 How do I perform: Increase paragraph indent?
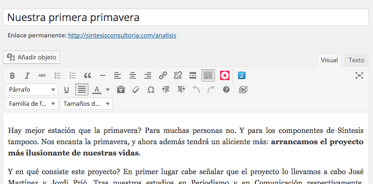(x=181, y=89)
